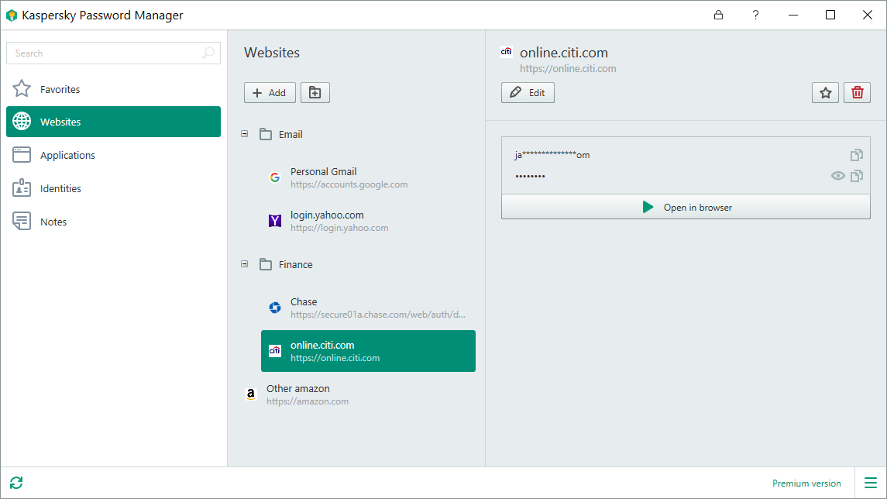Collapse the Finance folder
The image size is (887, 499).
tap(244, 264)
